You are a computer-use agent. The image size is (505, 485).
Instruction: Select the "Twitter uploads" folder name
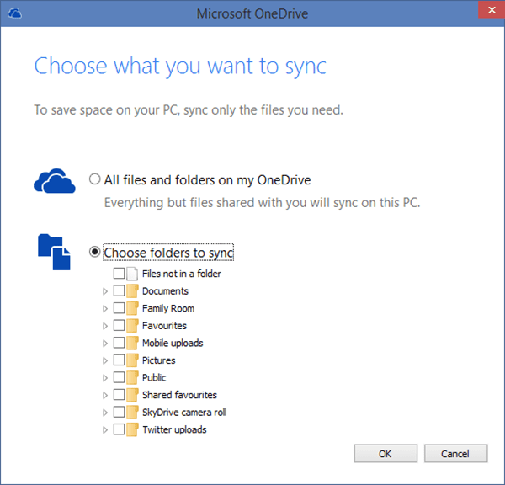[174, 430]
